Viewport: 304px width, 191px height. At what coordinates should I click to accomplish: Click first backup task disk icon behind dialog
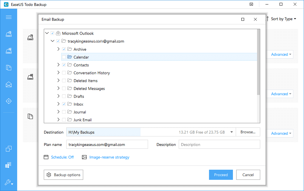[30, 37]
